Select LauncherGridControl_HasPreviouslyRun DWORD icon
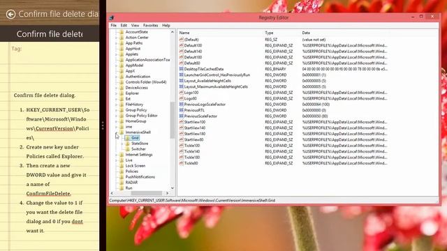Image resolution: width=447 pixels, height=251 pixels. tap(182, 75)
